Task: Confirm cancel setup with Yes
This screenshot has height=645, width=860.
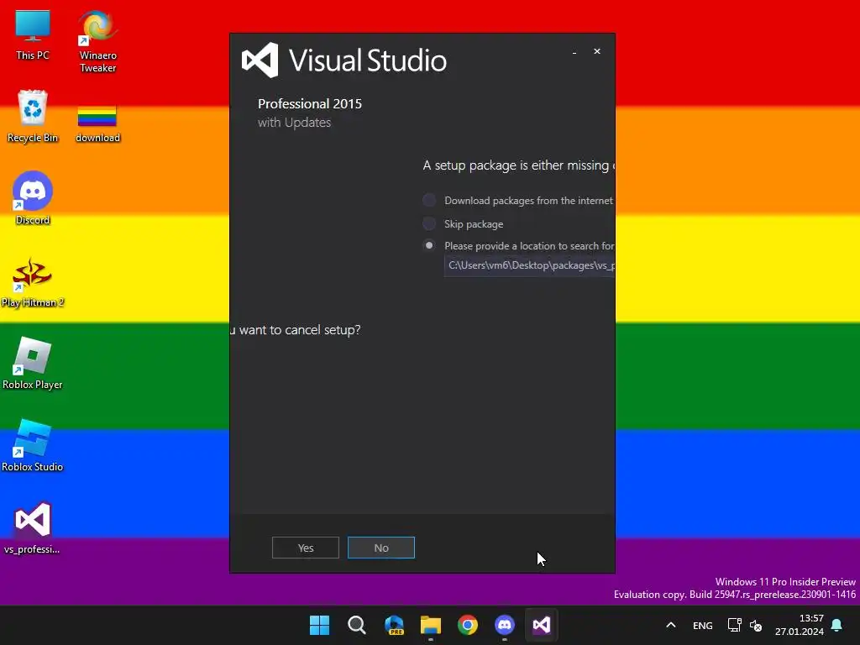Action: point(306,548)
